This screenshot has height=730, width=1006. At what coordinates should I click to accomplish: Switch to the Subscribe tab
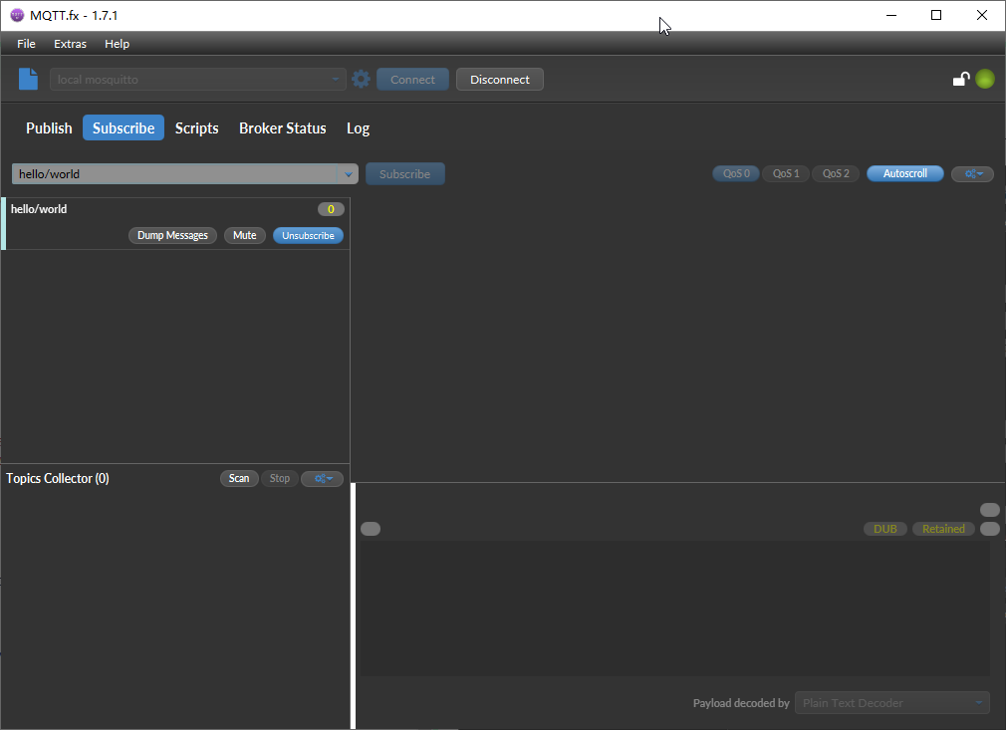click(x=124, y=127)
